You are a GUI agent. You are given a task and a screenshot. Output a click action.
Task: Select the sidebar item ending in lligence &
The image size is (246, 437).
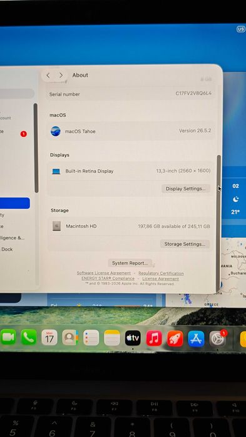pyautogui.click(x=12, y=238)
